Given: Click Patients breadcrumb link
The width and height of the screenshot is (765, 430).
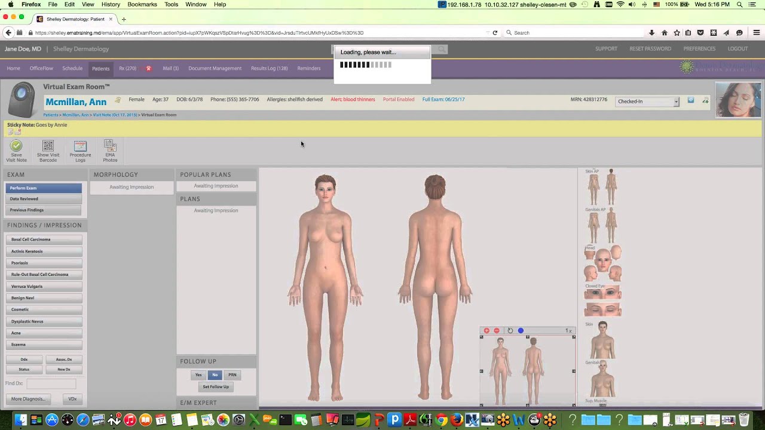Looking at the screenshot, I should click(51, 115).
